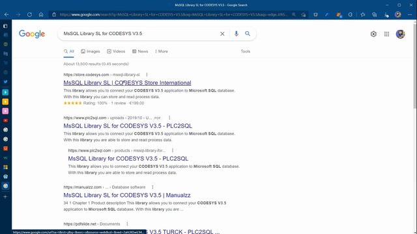Open the vertical tabs action menu icon
The image size is (417, 234).
coord(5,26)
